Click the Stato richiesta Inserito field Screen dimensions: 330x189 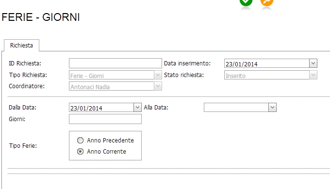click(266, 75)
